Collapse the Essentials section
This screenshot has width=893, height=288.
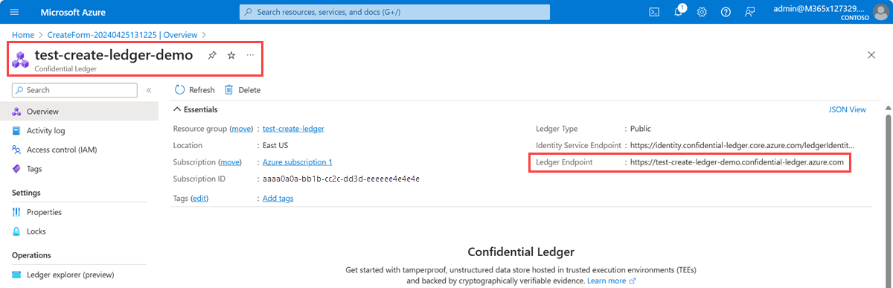[x=177, y=109]
